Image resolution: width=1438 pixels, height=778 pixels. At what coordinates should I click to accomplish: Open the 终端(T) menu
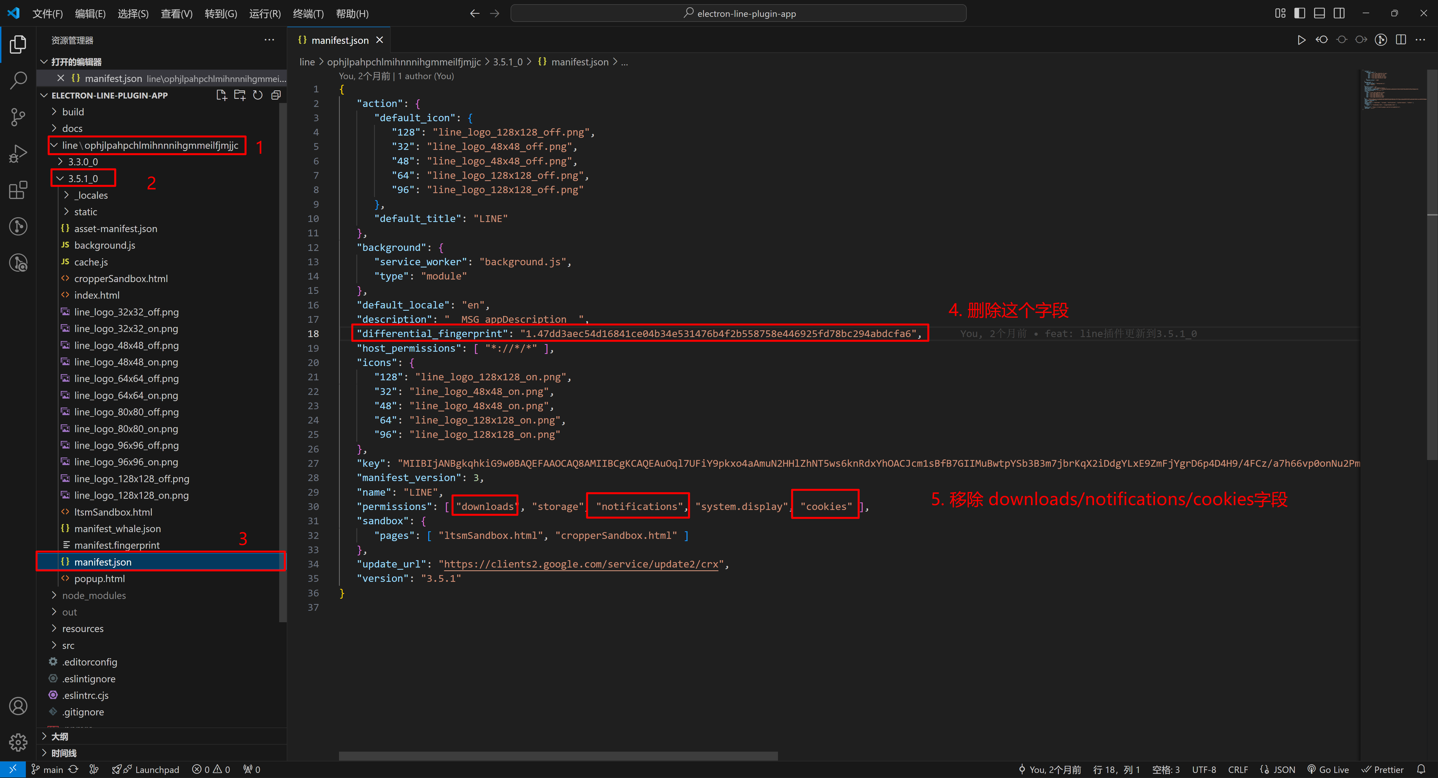tap(308, 13)
